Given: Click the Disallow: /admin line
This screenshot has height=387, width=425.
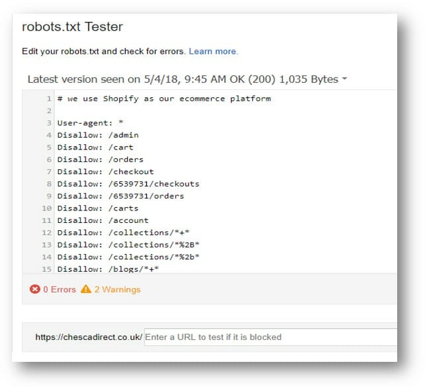Looking at the screenshot, I should tap(98, 135).
